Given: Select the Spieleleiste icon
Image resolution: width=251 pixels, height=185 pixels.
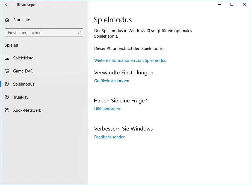Looking at the screenshot, I should point(7,58).
